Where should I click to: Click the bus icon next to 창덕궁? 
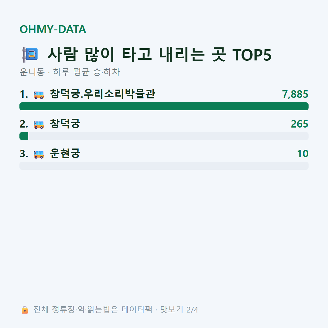[x=39, y=125]
